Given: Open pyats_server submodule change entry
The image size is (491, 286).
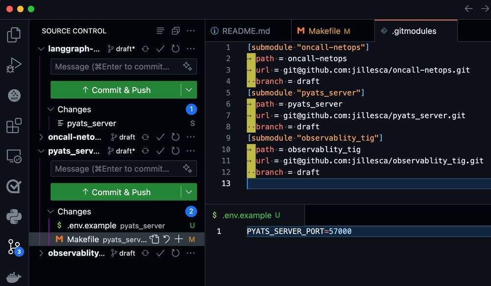Looking at the screenshot, I should pyautogui.click(x=117, y=123).
